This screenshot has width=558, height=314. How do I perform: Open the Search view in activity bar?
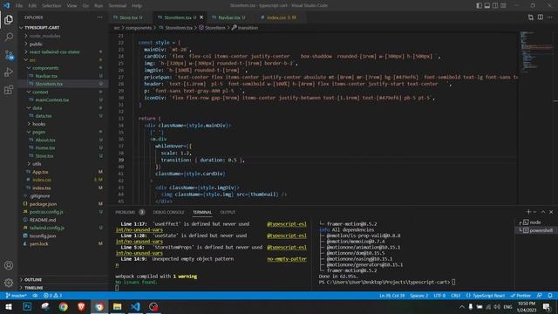pyautogui.click(x=9, y=37)
